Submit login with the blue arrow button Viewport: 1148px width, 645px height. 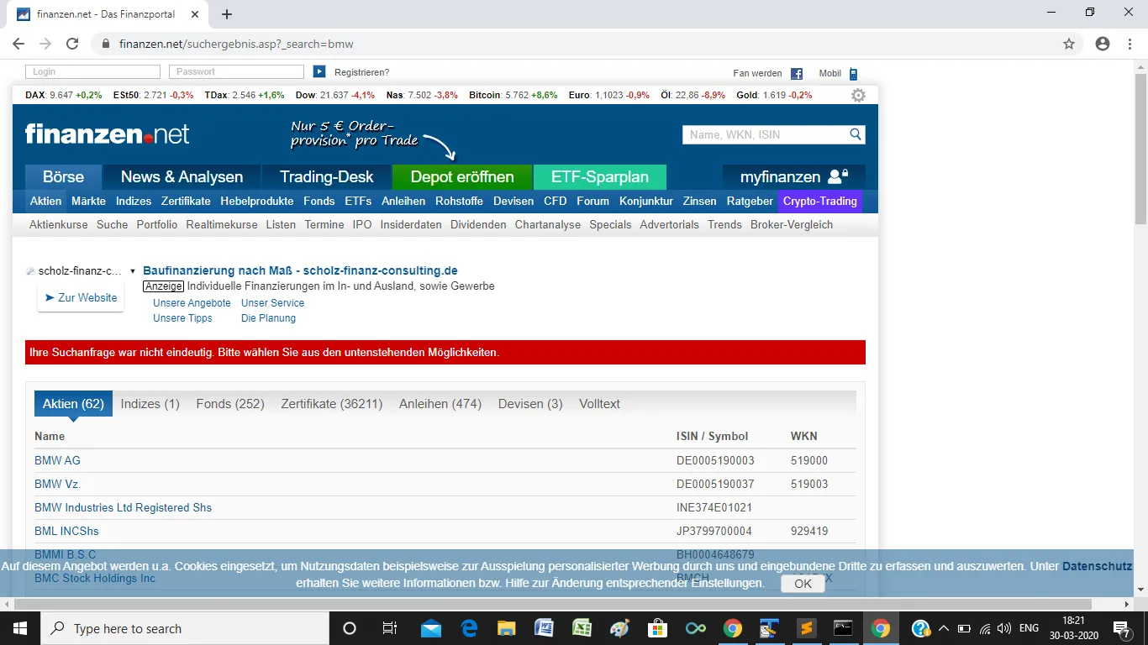click(x=319, y=72)
